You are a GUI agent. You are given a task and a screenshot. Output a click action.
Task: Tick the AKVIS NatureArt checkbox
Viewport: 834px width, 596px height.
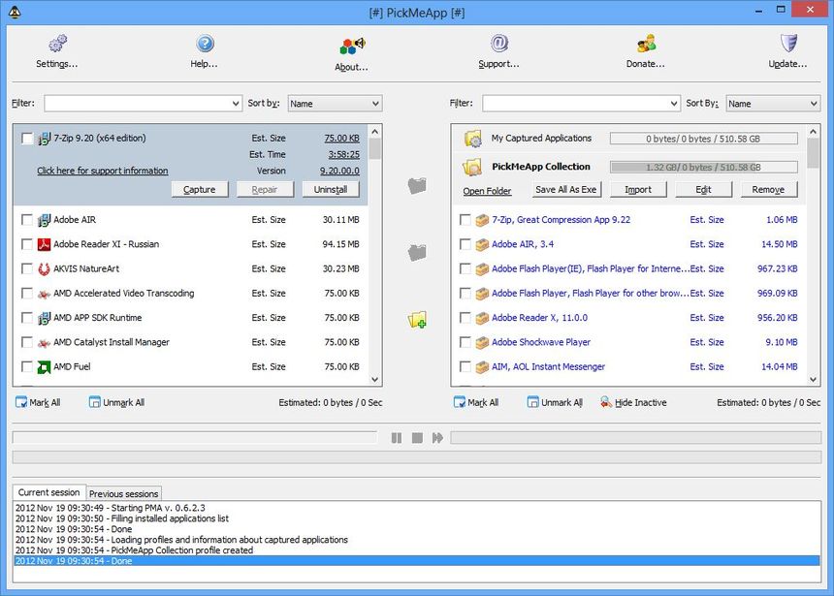click(x=27, y=268)
